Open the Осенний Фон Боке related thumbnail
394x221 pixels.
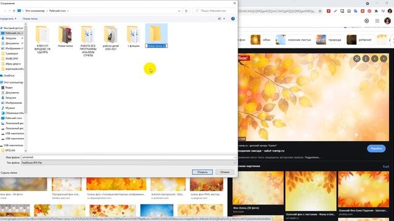[364, 189]
